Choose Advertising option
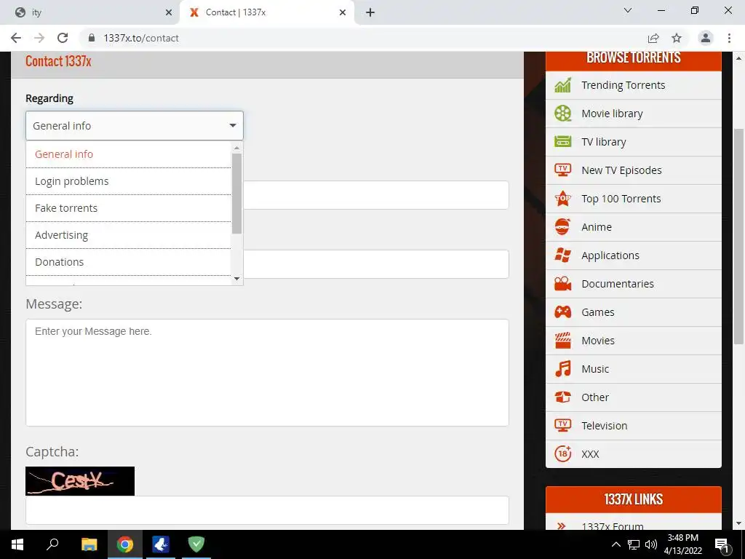 tap(128, 235)
